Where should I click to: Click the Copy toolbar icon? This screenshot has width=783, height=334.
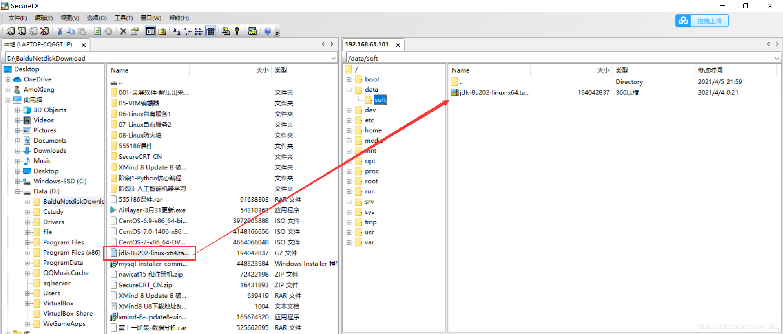point(71,31)
